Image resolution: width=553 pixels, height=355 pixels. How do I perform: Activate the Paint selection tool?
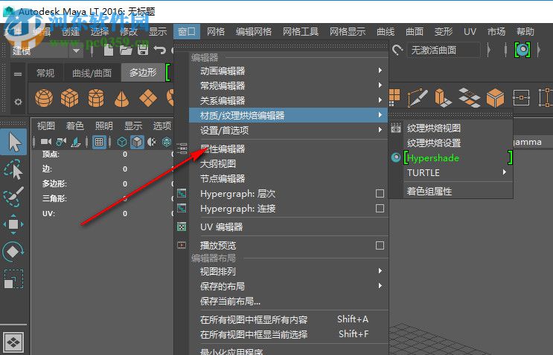click(x=13, y=197)
